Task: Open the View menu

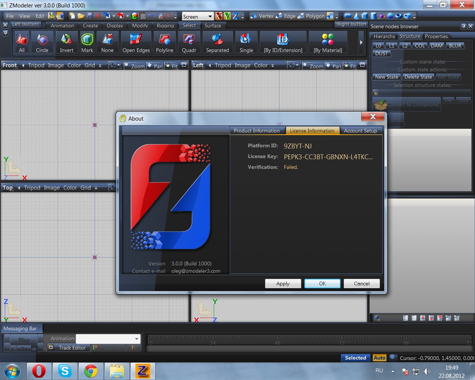Action: [24, 16]
